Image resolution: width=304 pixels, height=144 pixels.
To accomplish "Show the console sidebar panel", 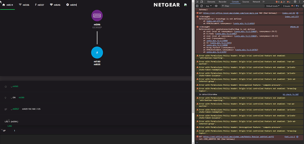I will point(197,6).
